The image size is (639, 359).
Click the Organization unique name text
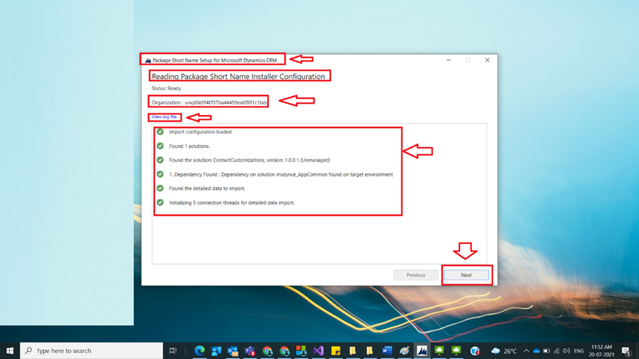point(226,103)
